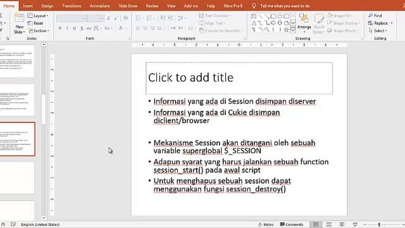This screenshot has width=405, height=228.
Task: Click Decrease Font Size icon
Action: 116,18
